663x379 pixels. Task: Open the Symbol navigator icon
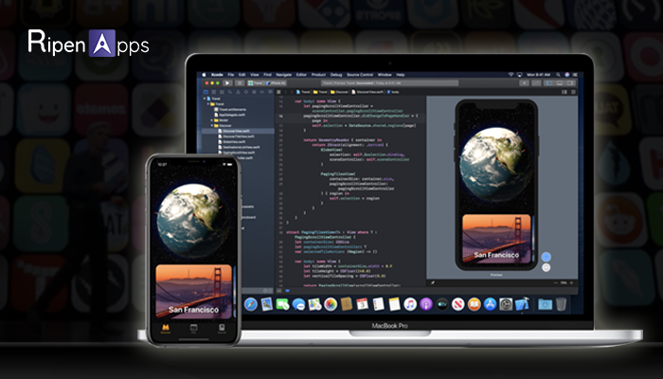tap(222, 92)
